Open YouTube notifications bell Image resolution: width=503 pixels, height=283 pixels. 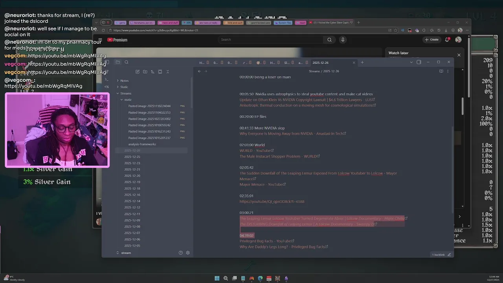(447, 40)
